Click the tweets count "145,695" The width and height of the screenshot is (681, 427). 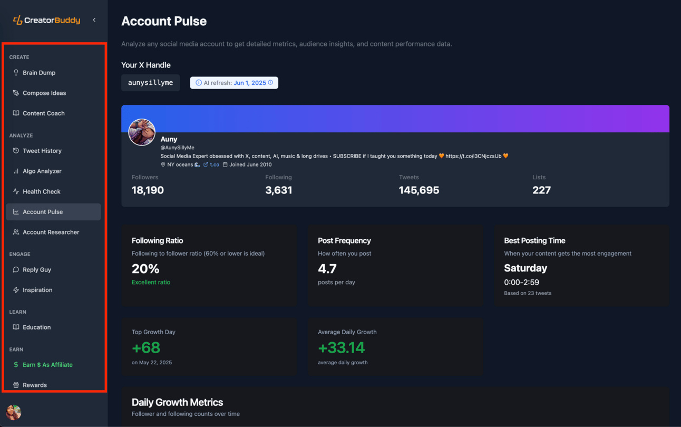tap(419, 190)
